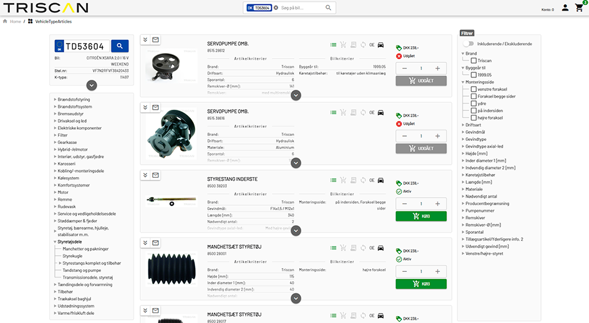Check the ydre filter

click(x=474, y=104)
